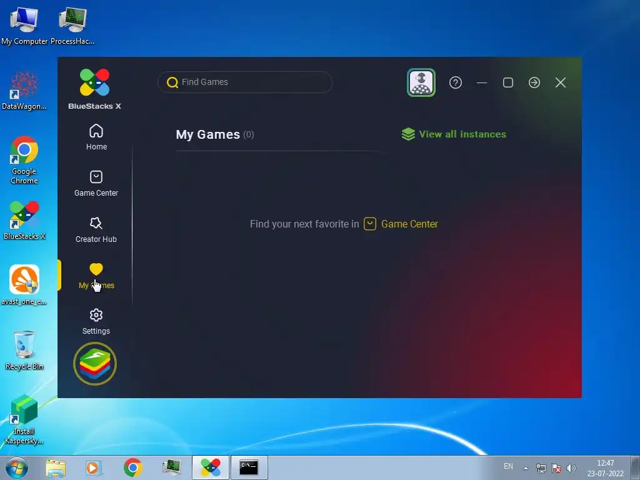This screenshot has height=480, width=640.
Task: Open Game Center from the sidebar
Action: [x=96, y=183]
